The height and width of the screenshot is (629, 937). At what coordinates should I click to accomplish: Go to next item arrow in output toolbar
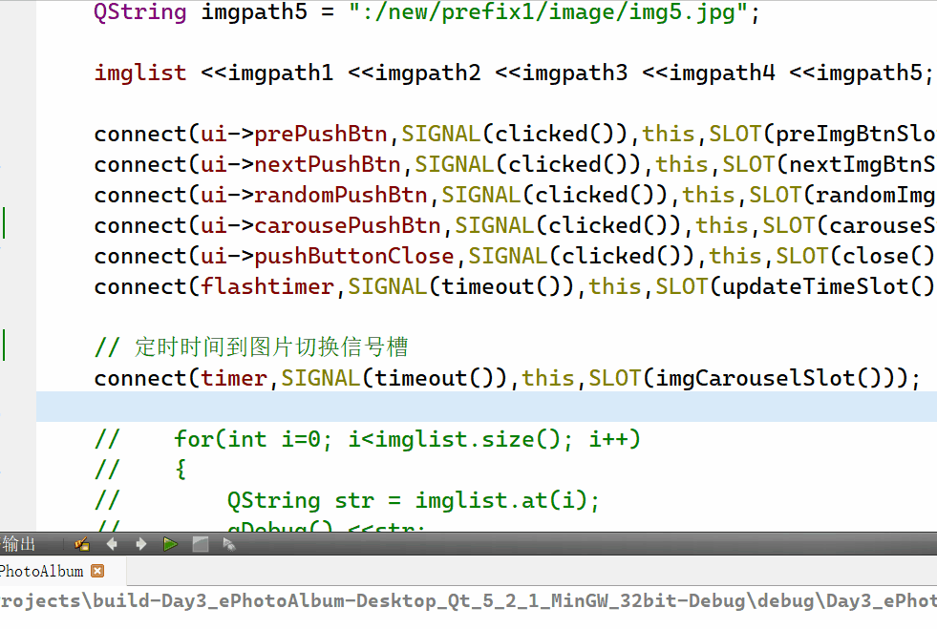coord(141,544)
